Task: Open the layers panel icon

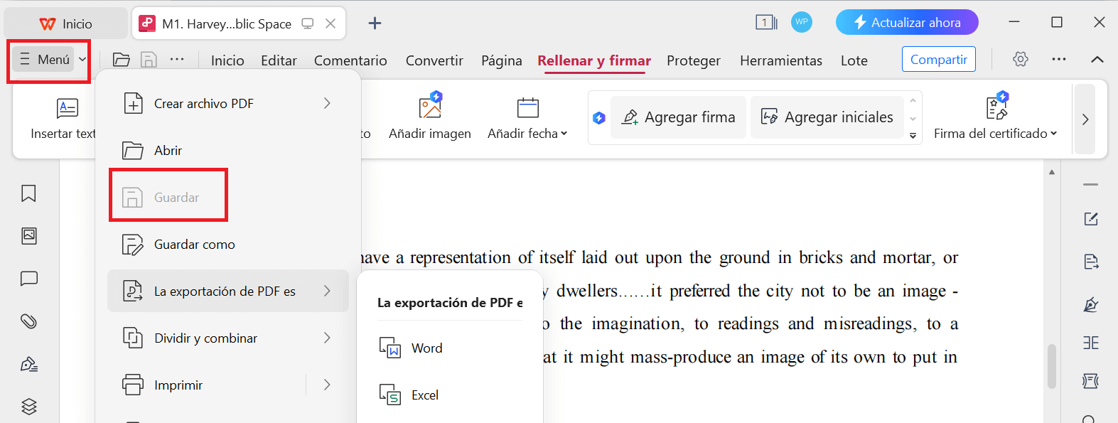Action: click(x=28, y=407)
